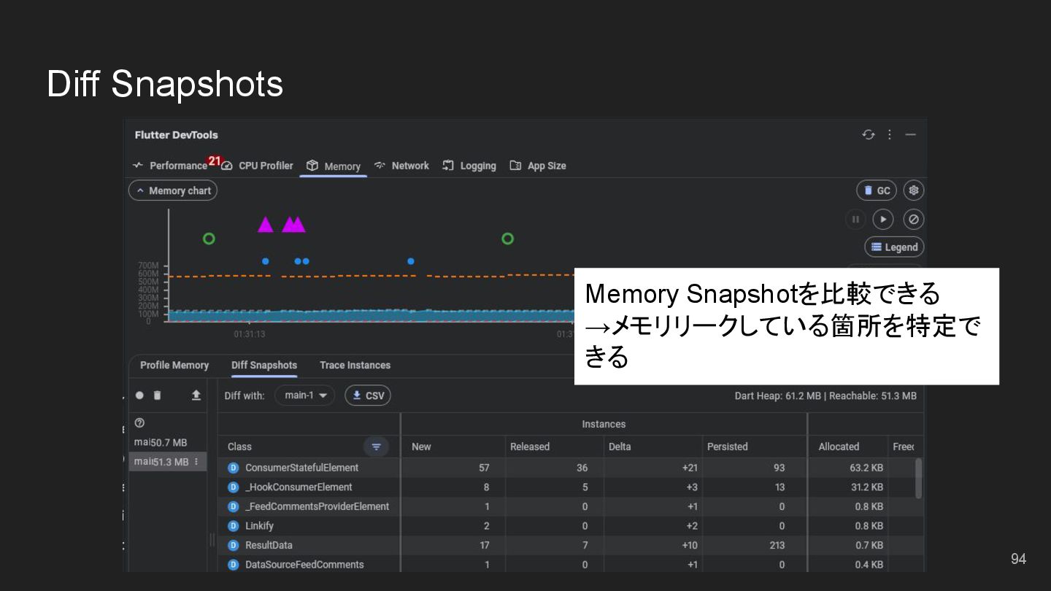Trigger garbage collection with GC button
This screenshot has height=591, width=1051.
pos(877,190)
